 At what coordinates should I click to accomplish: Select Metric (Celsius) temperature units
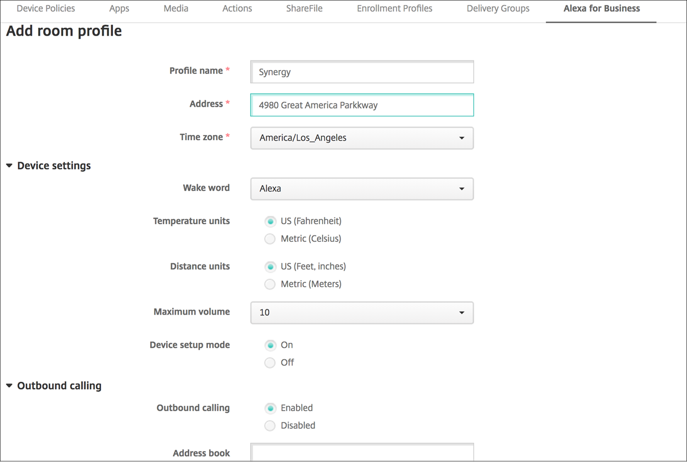click(x=270, y=239)
